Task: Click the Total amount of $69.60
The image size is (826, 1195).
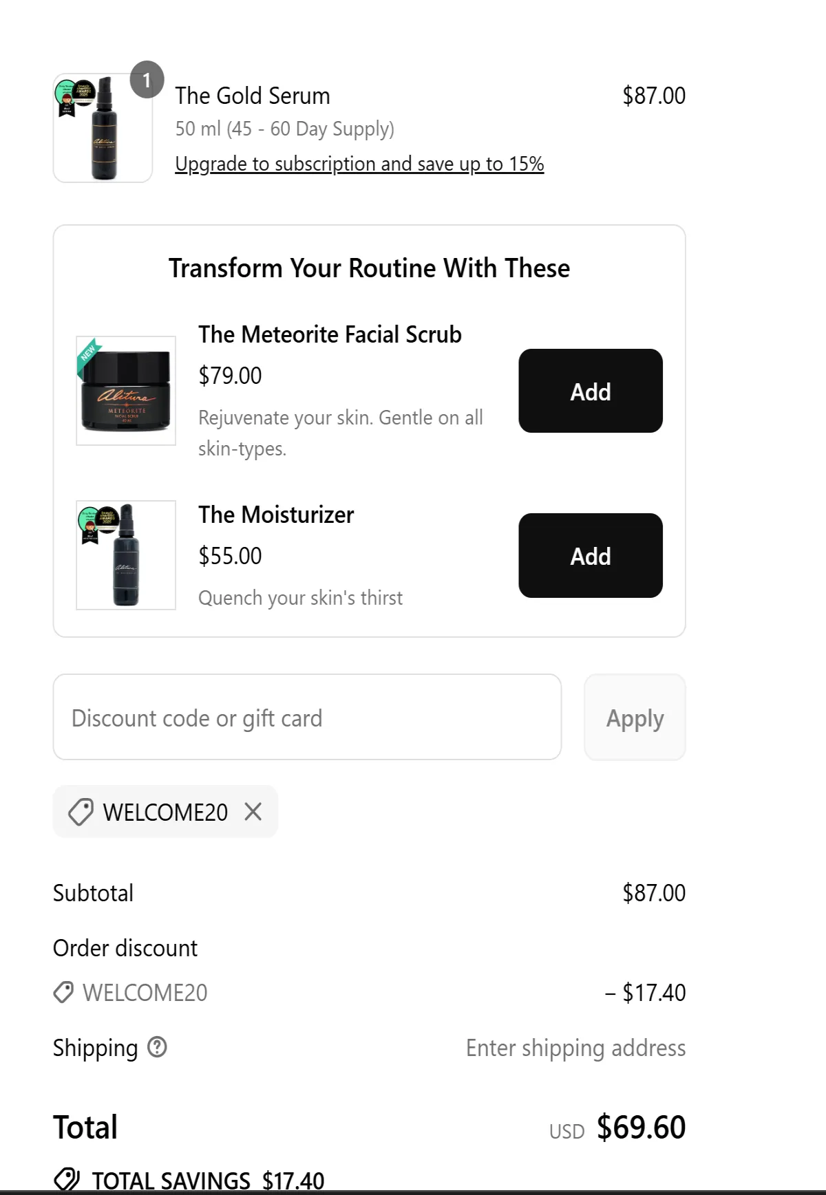Action: click(641, 1127)
